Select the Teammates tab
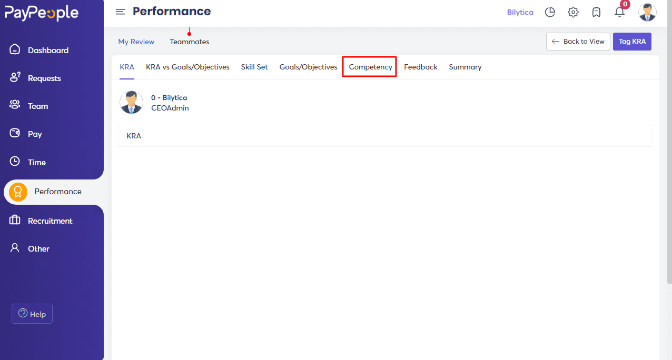This screenshot has width=672, height=360. 190,42
